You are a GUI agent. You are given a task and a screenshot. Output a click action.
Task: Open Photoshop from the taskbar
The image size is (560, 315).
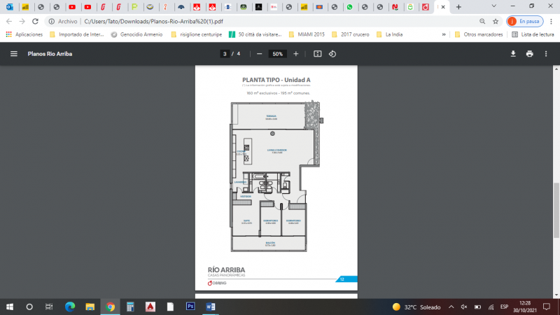[x=190, y=307]
